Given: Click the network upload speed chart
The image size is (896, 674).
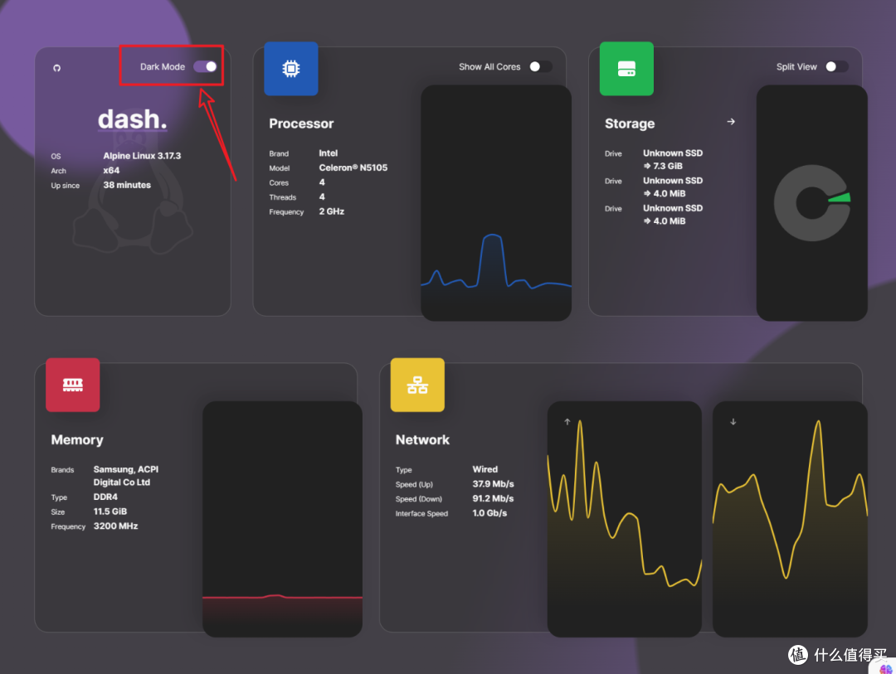Looking at the screenshot, I should coord(625,519).
